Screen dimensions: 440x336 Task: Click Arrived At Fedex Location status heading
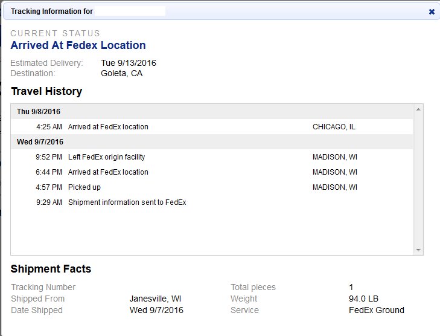click(x=78, y=45)
